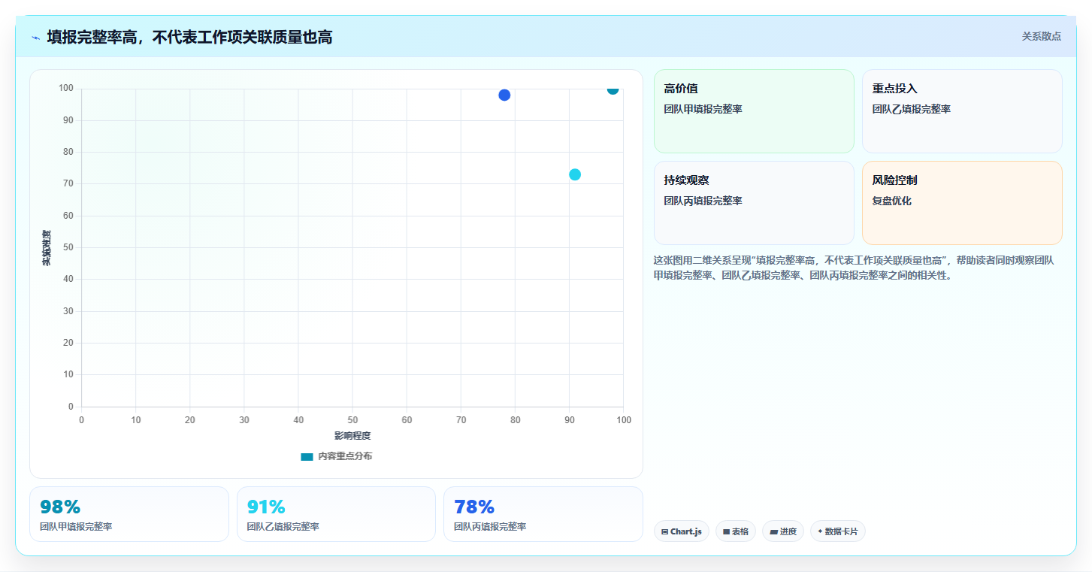
Task: Click the y-axis tick label 70
Action: [x=68, y=183]
